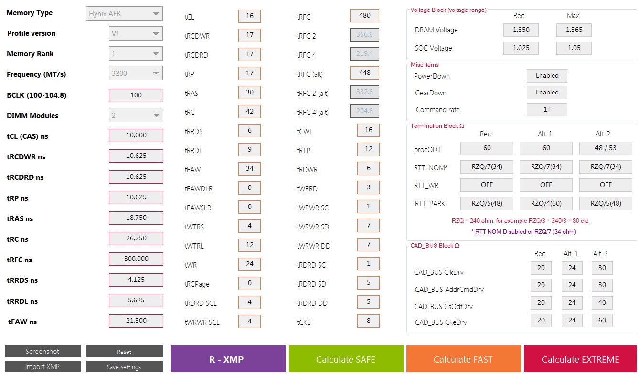Click the Screenshot button
Screen dimensions: 638x374
point(43,352)
